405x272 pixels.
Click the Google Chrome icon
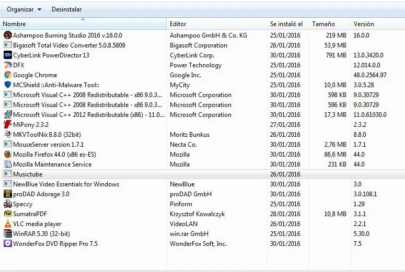click(8, 75)
